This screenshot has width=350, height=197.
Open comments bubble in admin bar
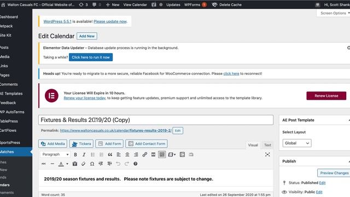(97, 5)
